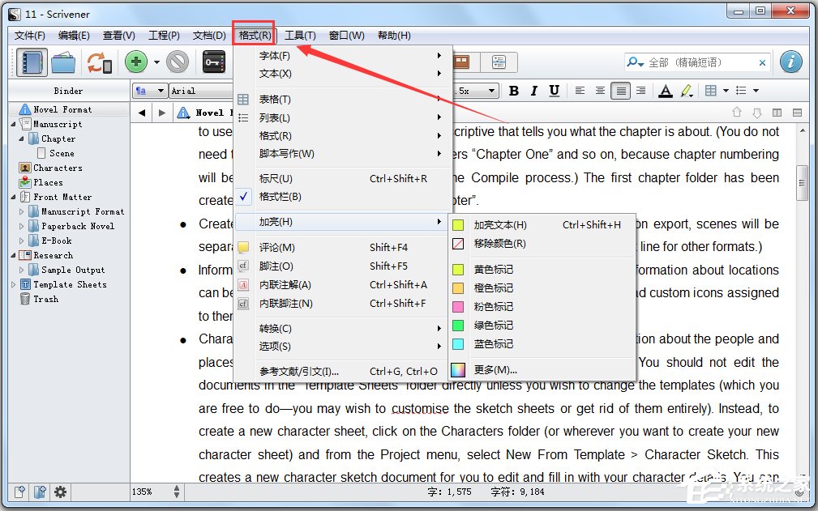Open the 文件(F) menu
818x511 pixels.
tap(30, 36)
